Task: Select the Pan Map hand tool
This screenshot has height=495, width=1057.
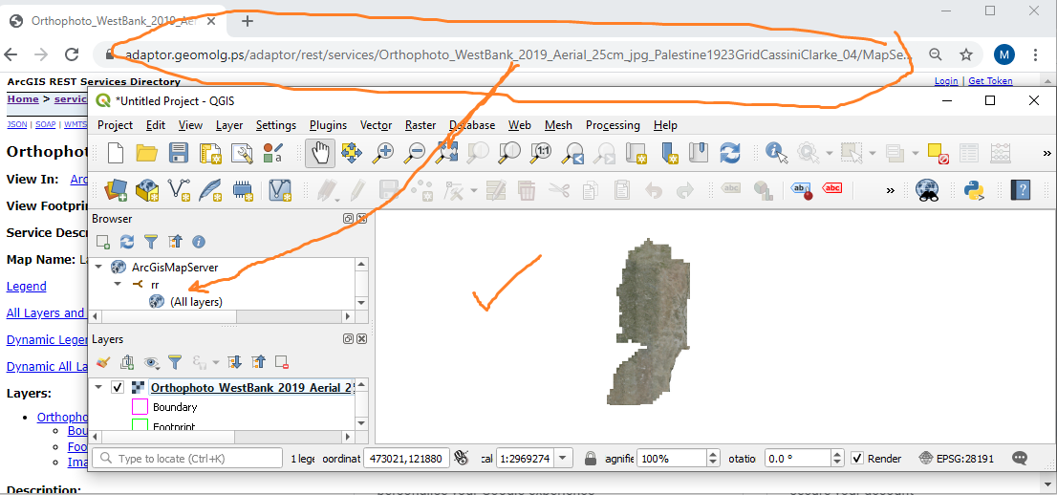Action: [320, 153]
